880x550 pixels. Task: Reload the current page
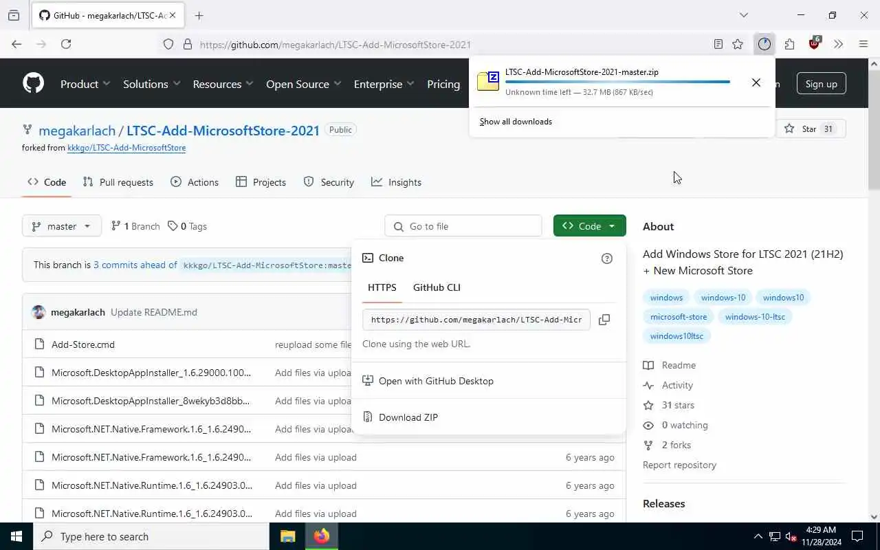[66, 44]
